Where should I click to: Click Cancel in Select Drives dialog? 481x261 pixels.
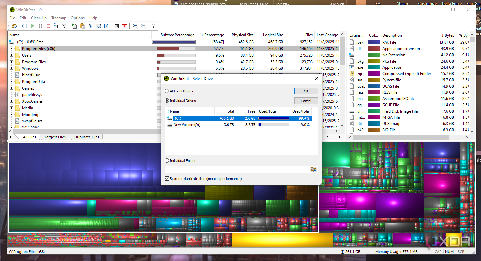(306, 101)
